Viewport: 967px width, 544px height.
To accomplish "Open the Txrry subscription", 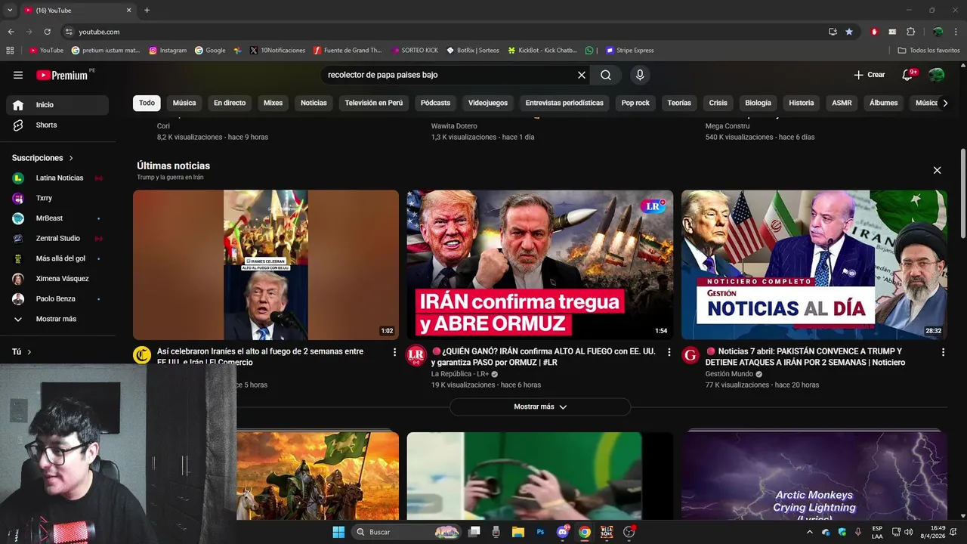I will point(57,198).
